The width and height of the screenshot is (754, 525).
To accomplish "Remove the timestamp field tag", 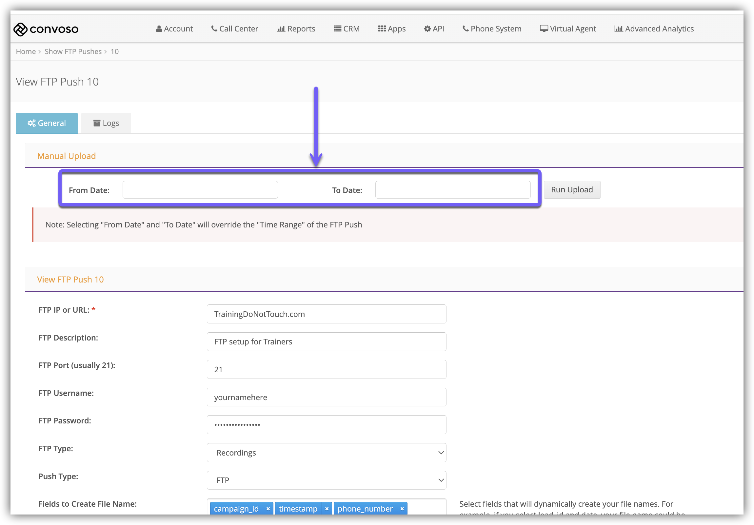I will click(327, 509).
